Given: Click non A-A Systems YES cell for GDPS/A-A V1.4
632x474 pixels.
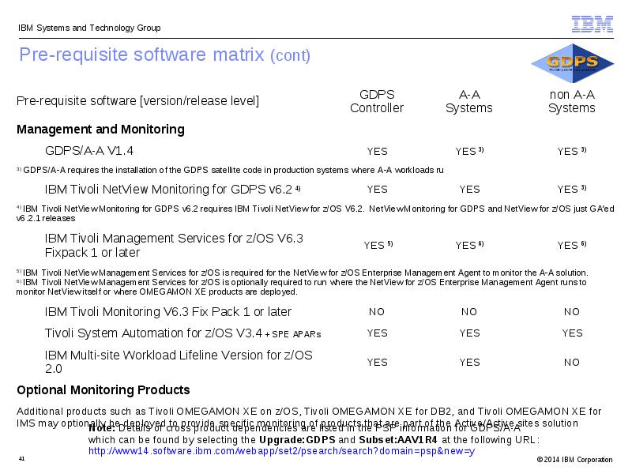Looking at the screenshot, I should click(x=571, y=151).
